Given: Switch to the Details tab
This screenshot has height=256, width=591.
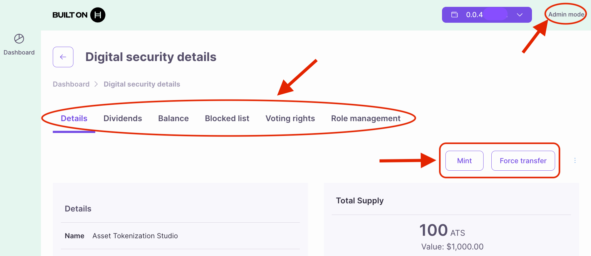Looking at the screenshot, I should 74,118.
